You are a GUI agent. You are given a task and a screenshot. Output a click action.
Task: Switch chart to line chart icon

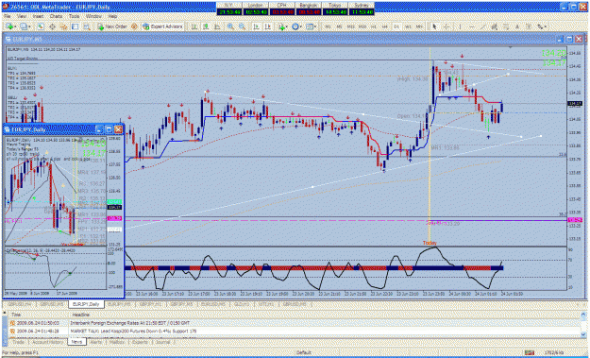pos(217,26)
